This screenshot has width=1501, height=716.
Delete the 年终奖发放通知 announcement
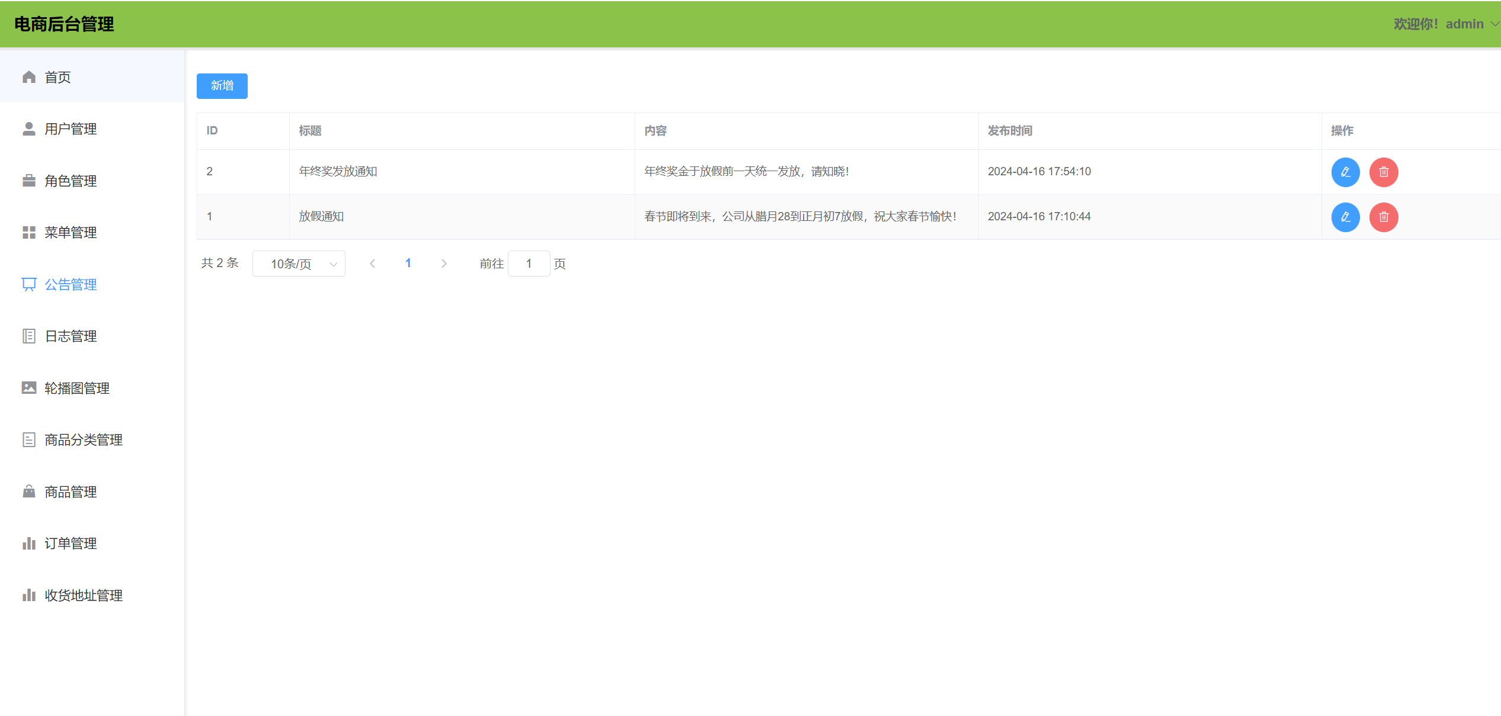coord(1383,172)
